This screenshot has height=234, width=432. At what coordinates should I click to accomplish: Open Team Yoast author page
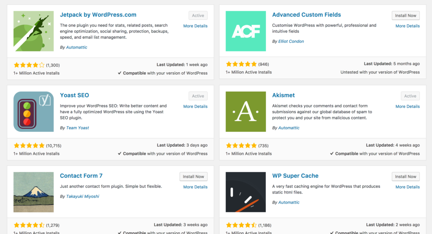tap(78, 128)
